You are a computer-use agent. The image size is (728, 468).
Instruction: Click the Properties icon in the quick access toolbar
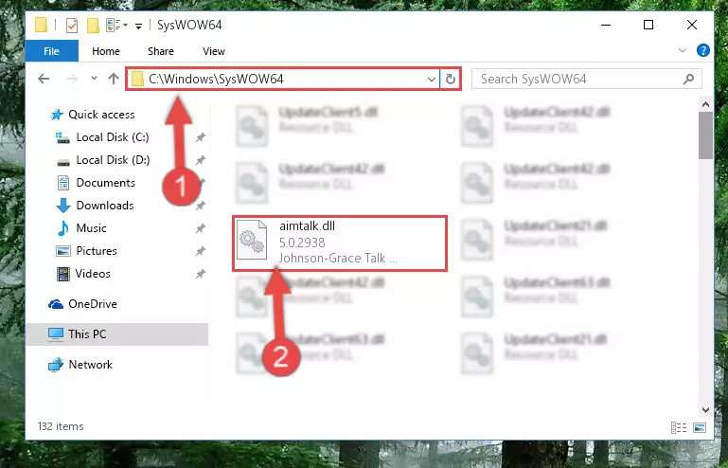point(72,25)
